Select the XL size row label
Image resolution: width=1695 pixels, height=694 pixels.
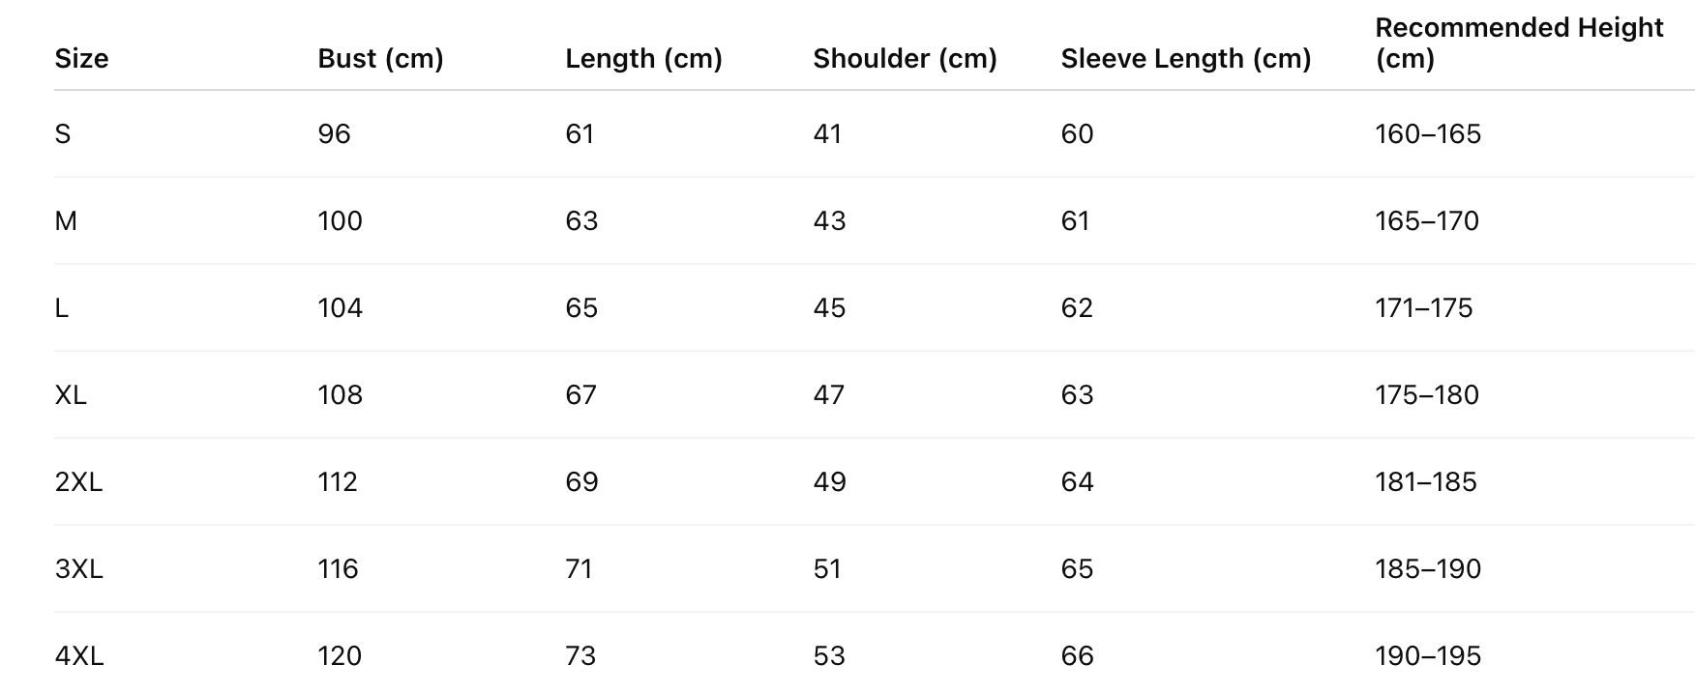(71, 395)
